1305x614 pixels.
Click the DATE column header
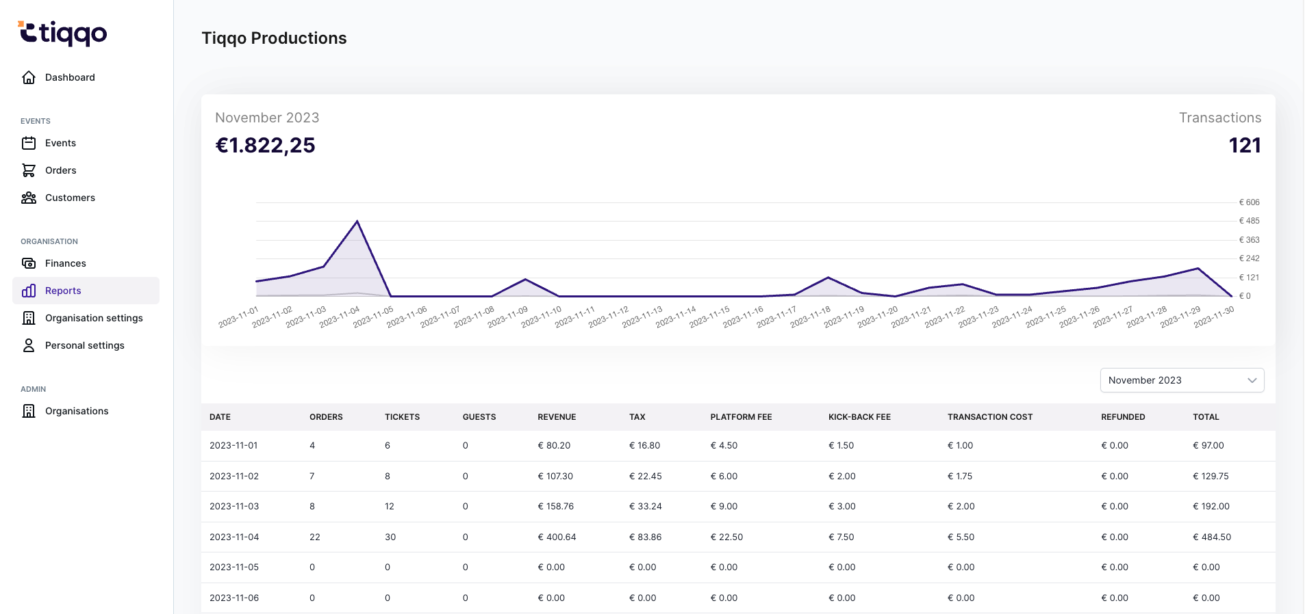[x=220, y=417]
